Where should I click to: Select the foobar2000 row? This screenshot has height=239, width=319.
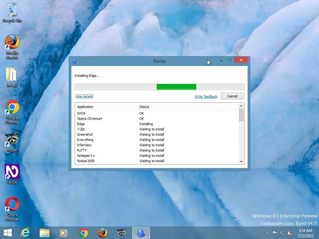(157, 161)
